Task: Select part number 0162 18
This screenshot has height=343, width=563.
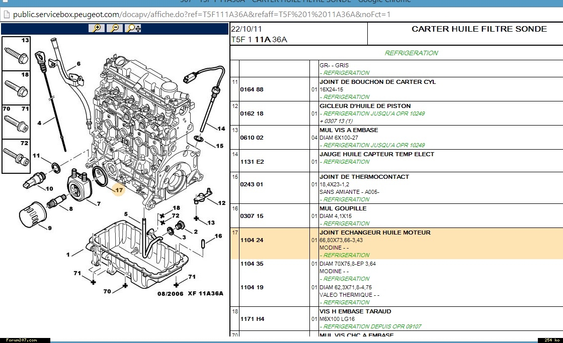Action: click(x=252, y=113)
